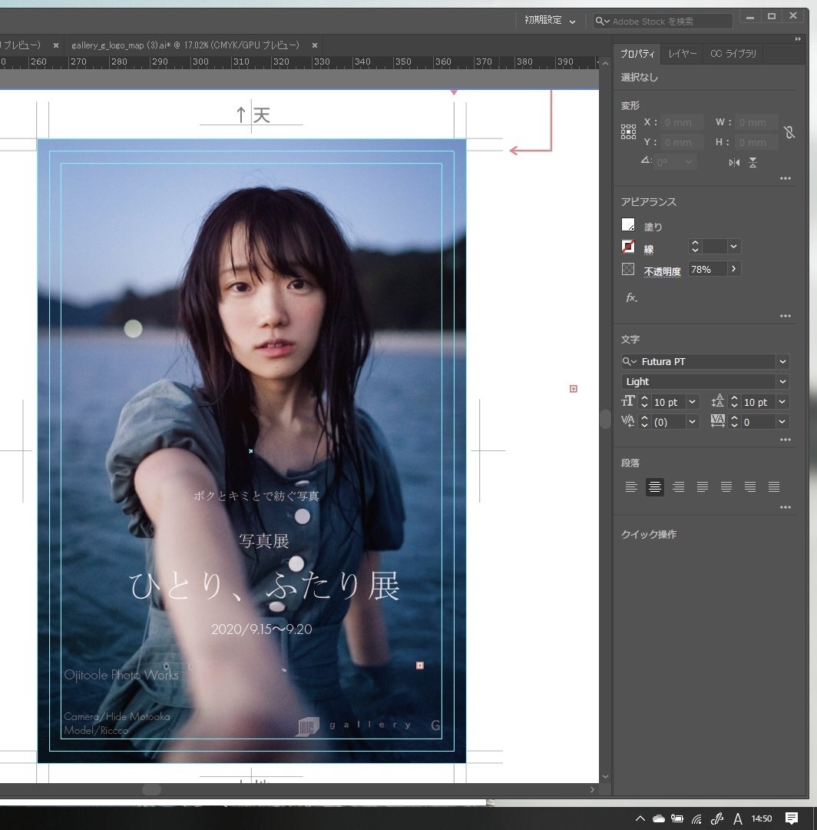Viewport: 817px width, 830px height.
Task: Click the justify all lines icon
Action: (x=774, y=486)
